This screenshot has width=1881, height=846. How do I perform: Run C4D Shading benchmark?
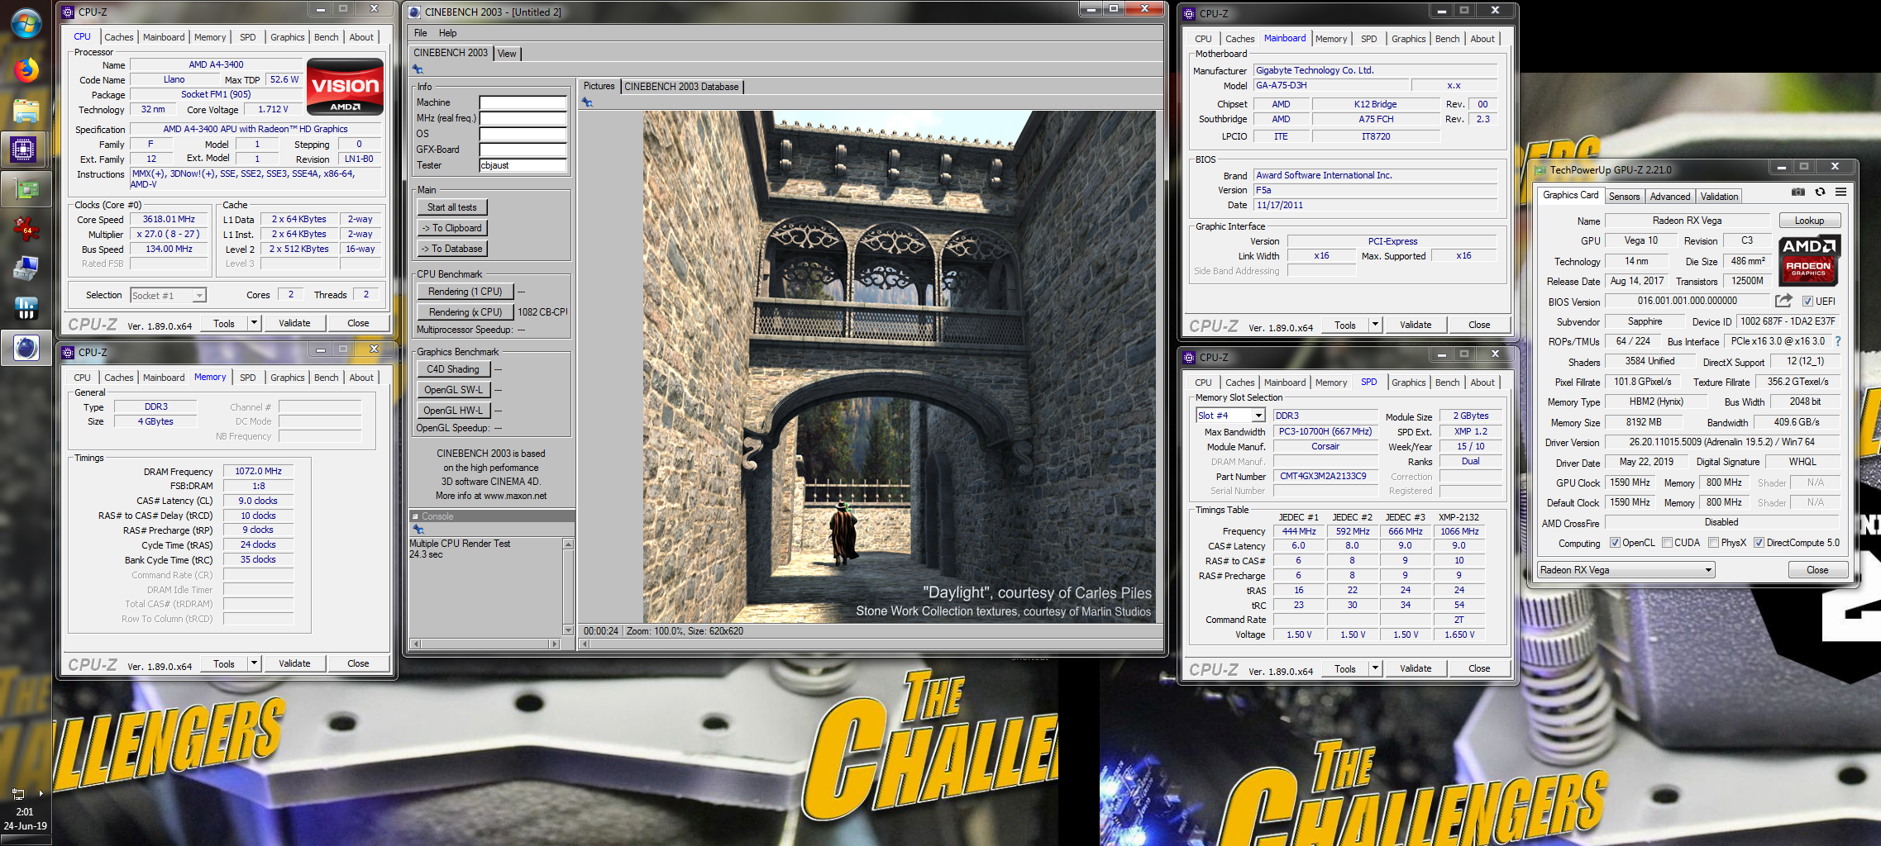[x=453, y=369]
